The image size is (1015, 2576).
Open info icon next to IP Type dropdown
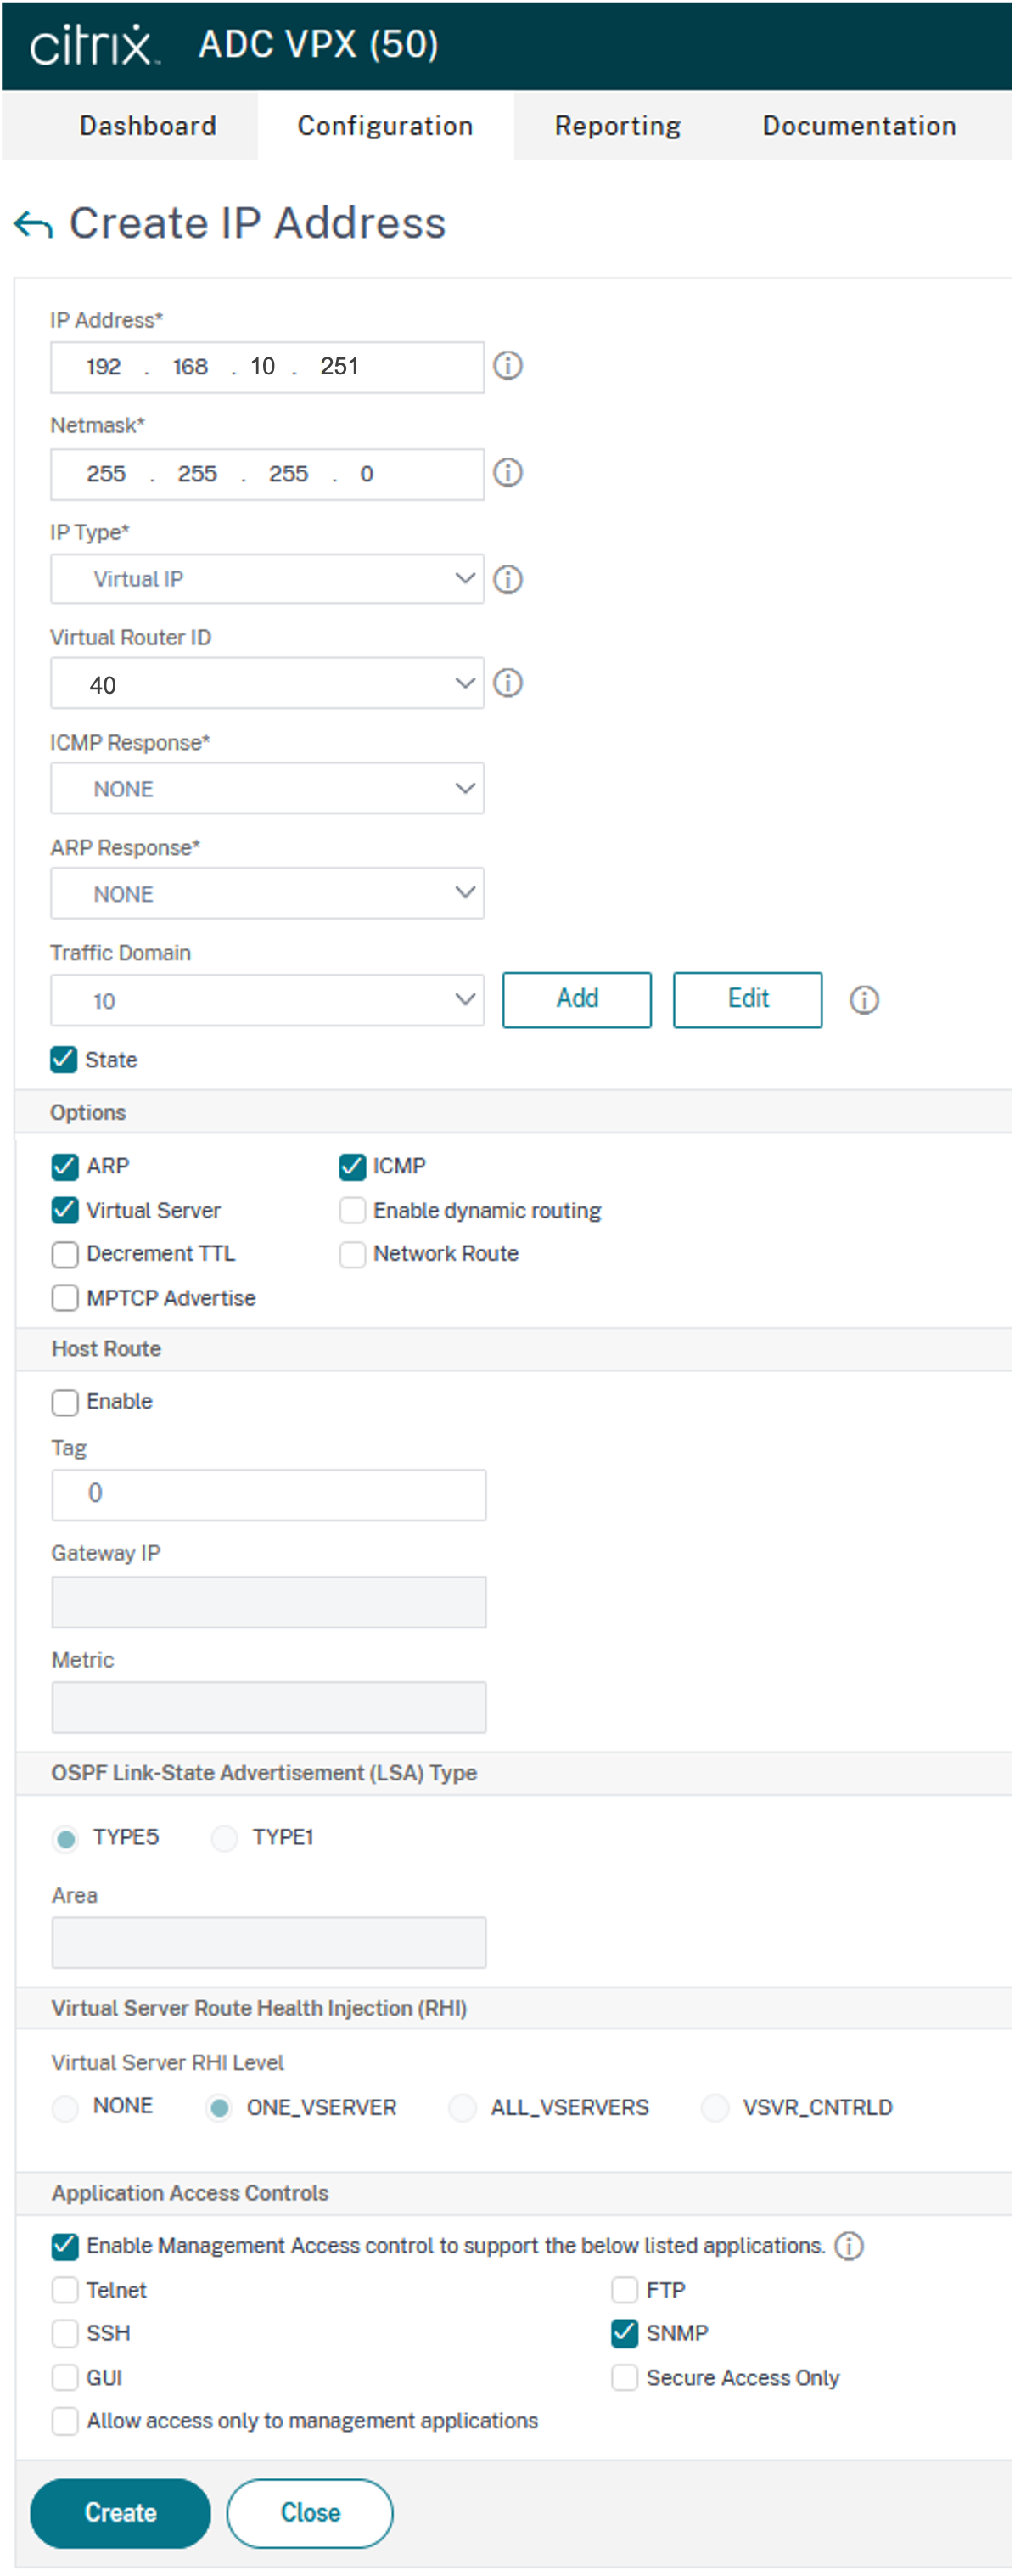[x=508, y=579]
